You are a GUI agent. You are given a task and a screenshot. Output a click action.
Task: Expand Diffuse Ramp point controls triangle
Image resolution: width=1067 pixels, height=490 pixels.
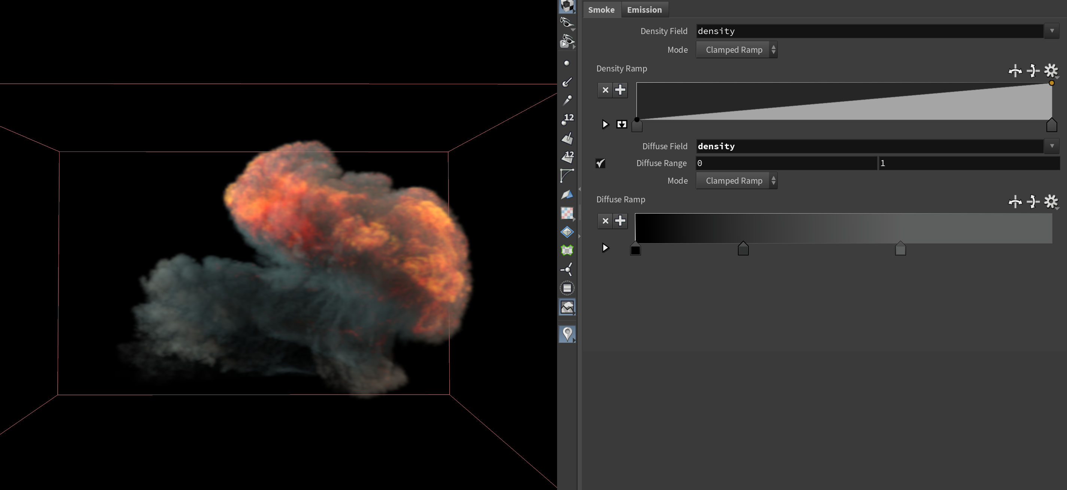tap(605, 248)
